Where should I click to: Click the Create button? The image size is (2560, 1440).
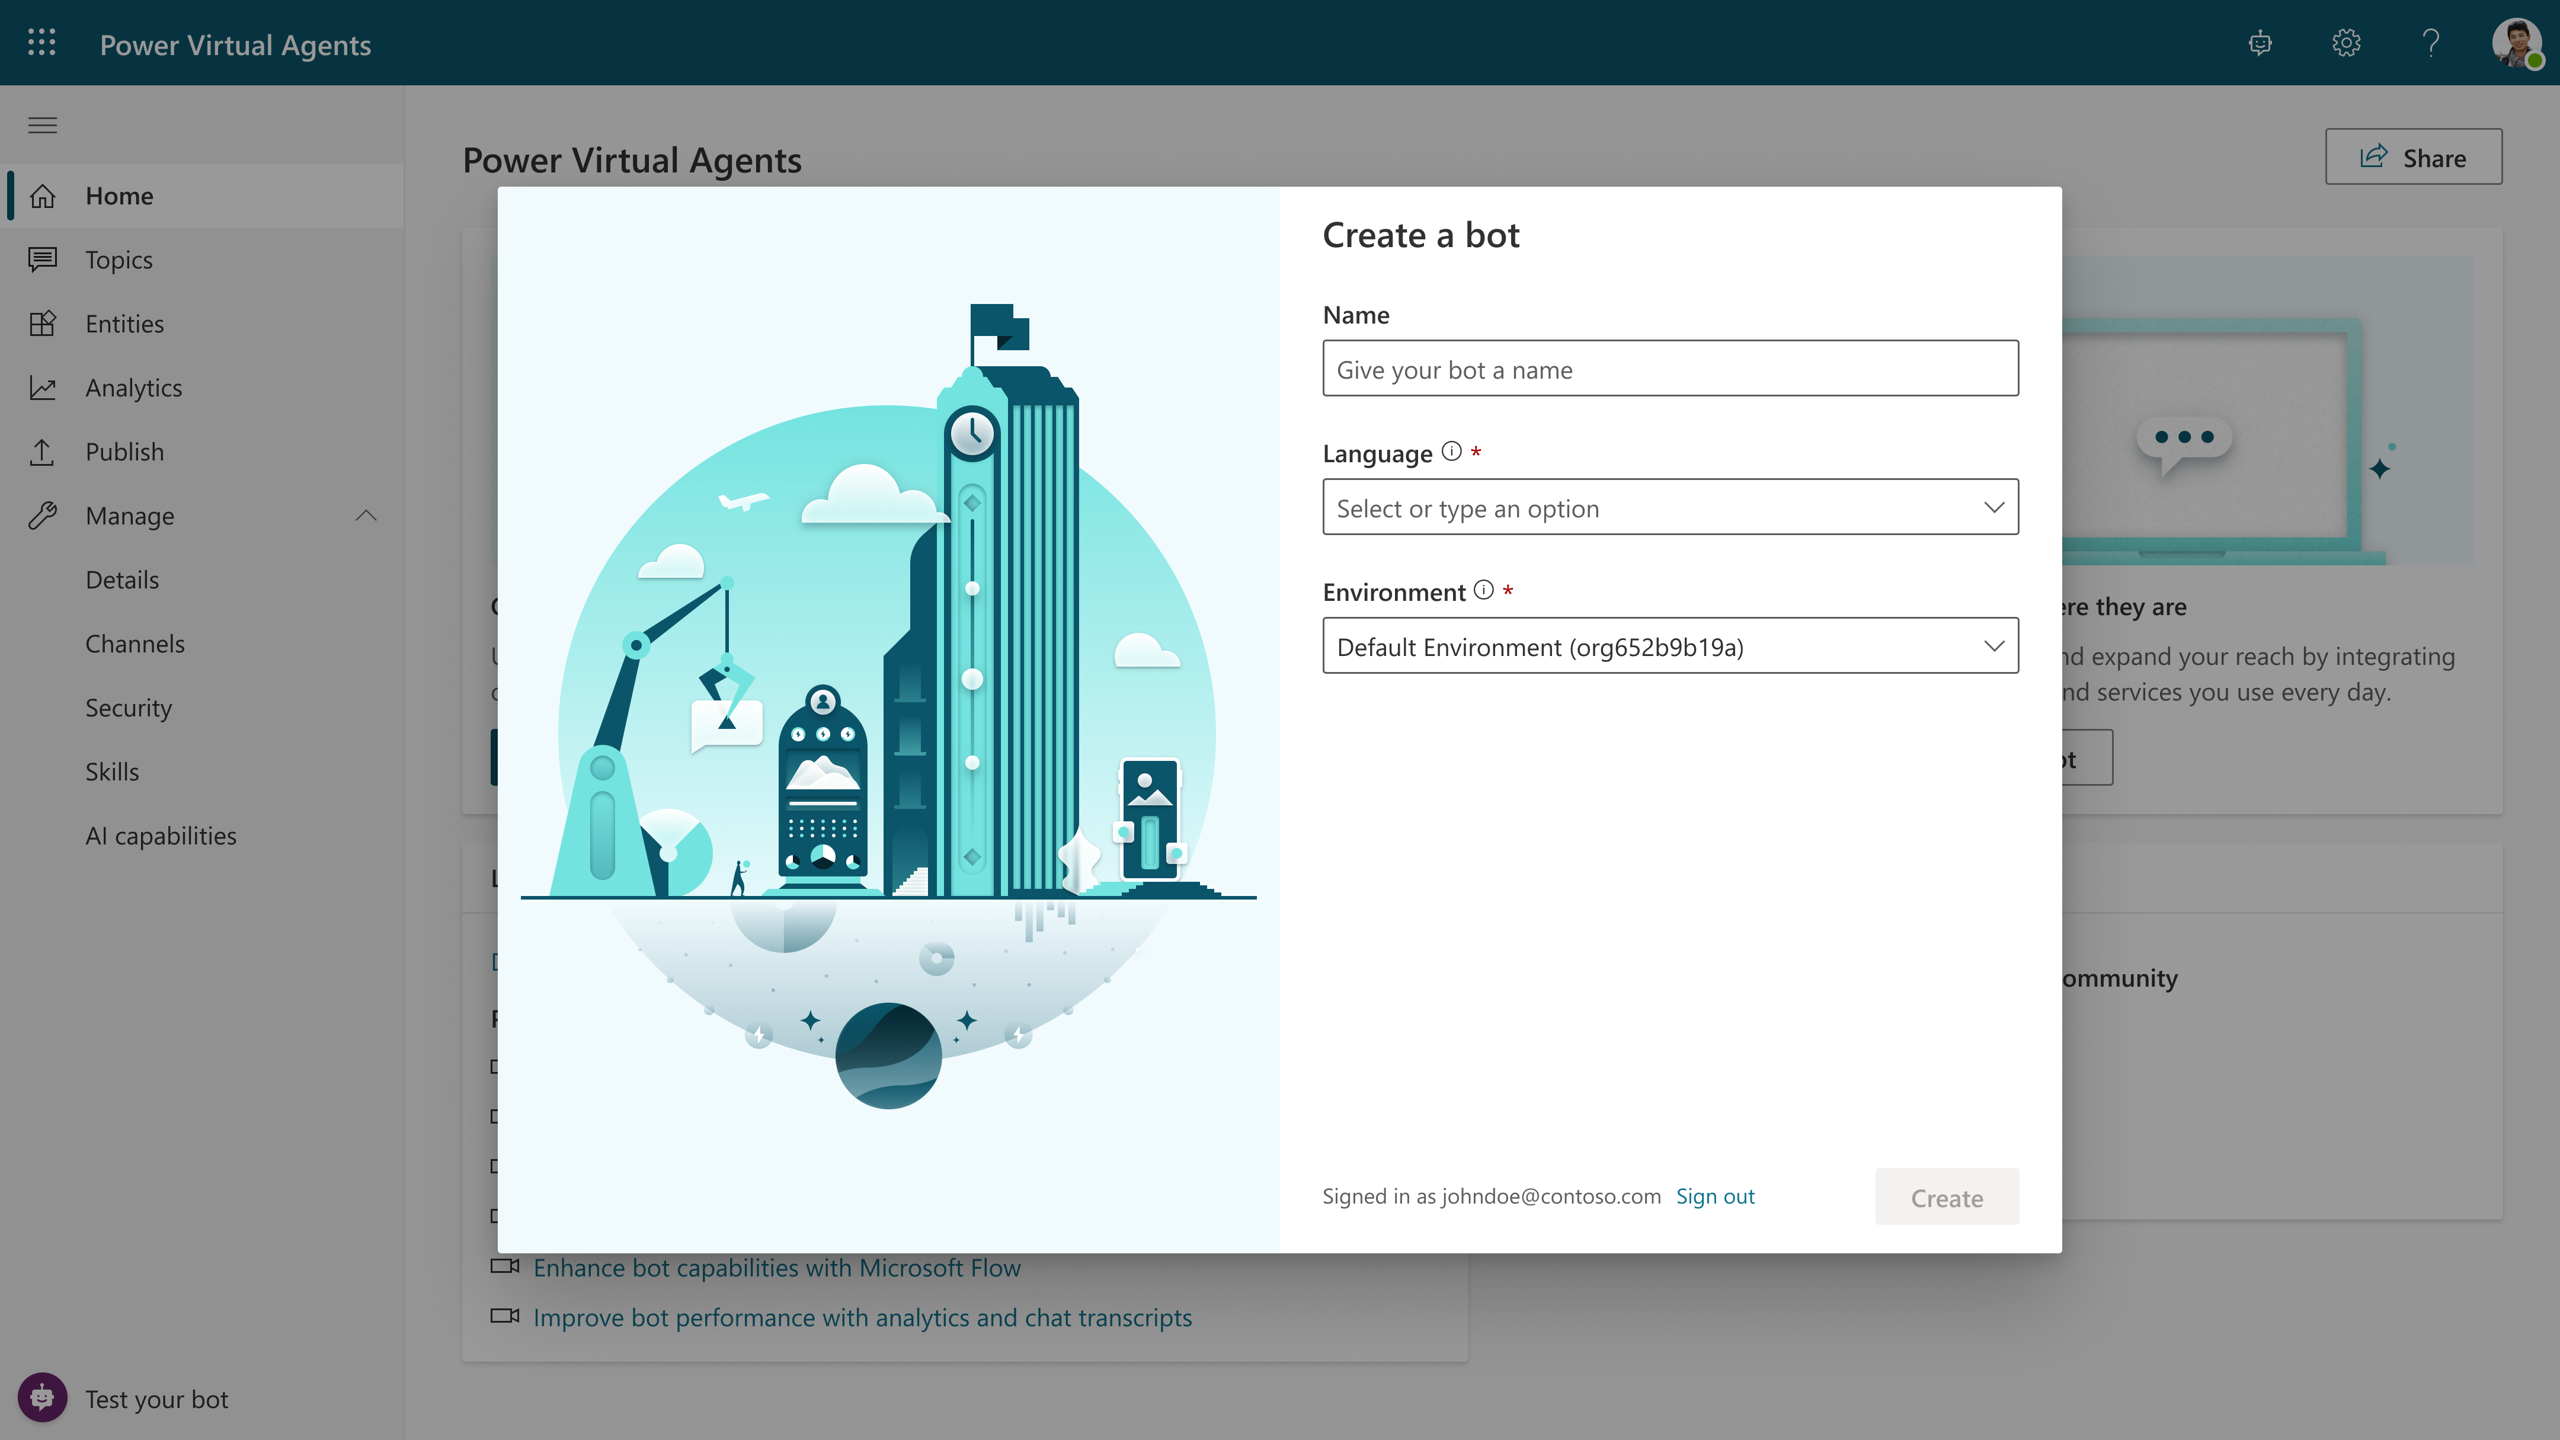point(1947,1196)
